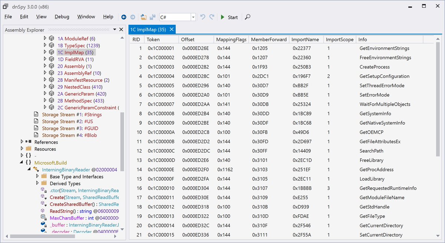Viewport: 445px width, 243px height.
Task: Click the InterningBinaryReader class icon
Action: click(36, 170)
